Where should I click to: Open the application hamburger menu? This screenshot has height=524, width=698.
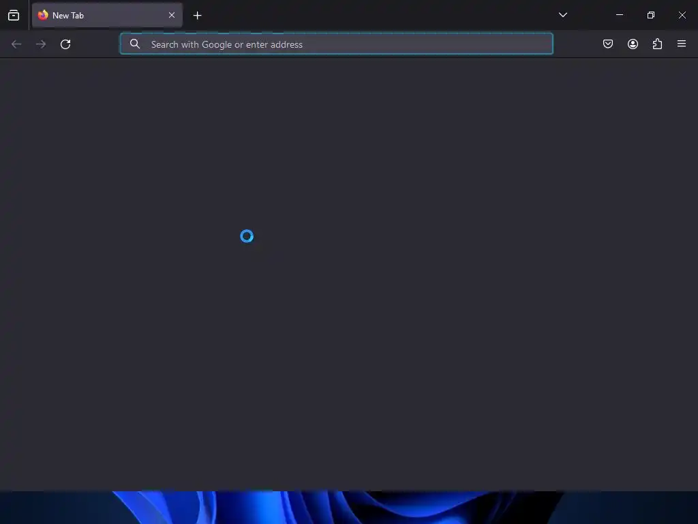682,44
